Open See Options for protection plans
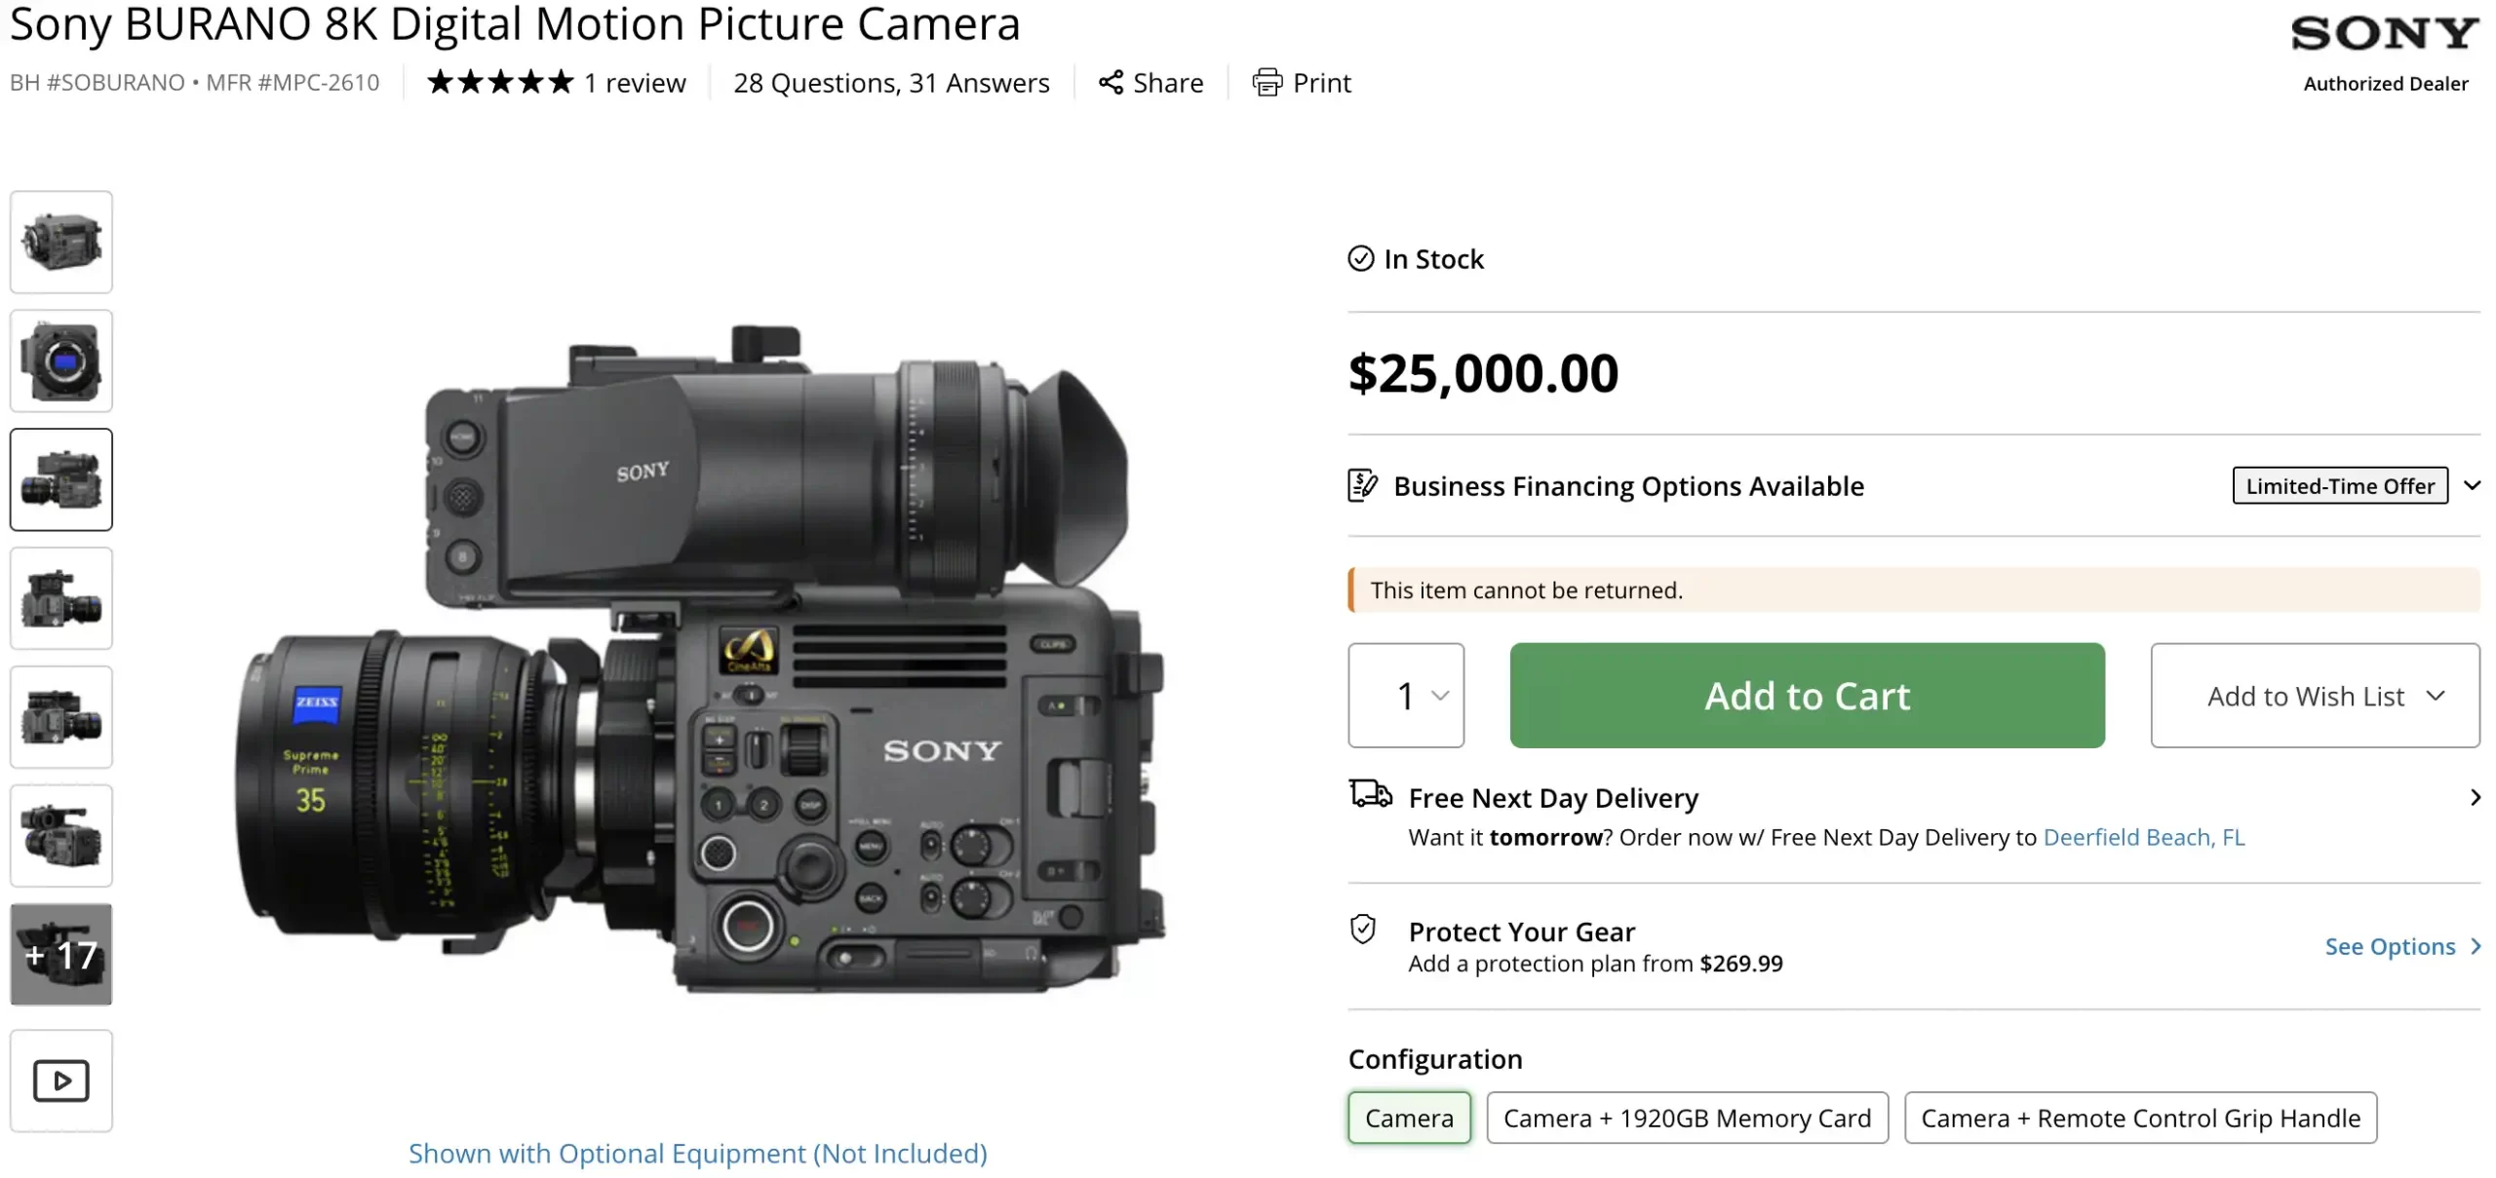The width and height of the screenshot is (2496, 1178). (x=2400, y=946)
